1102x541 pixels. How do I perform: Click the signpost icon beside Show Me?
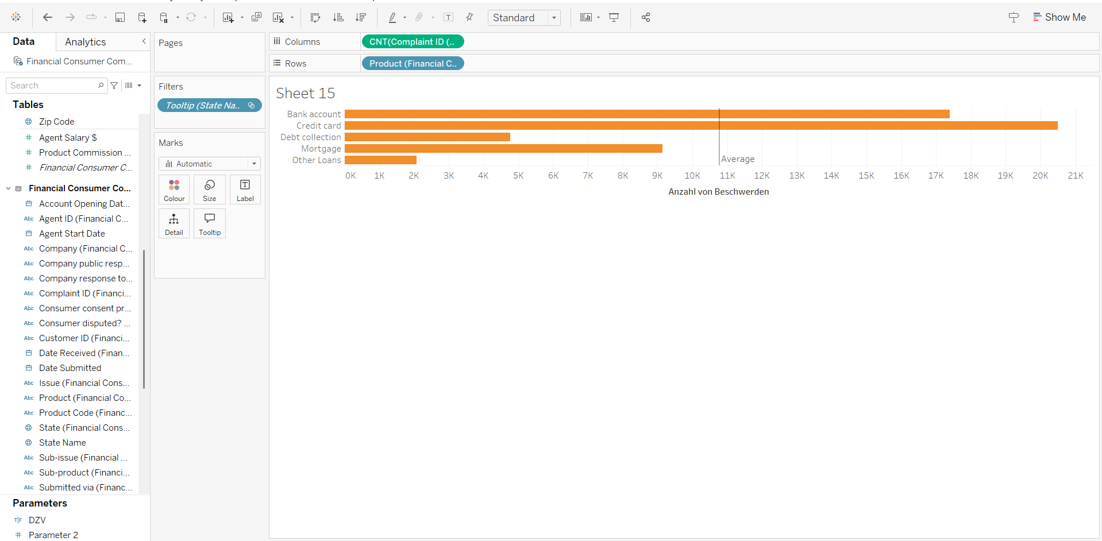(x=1014, y=17)
